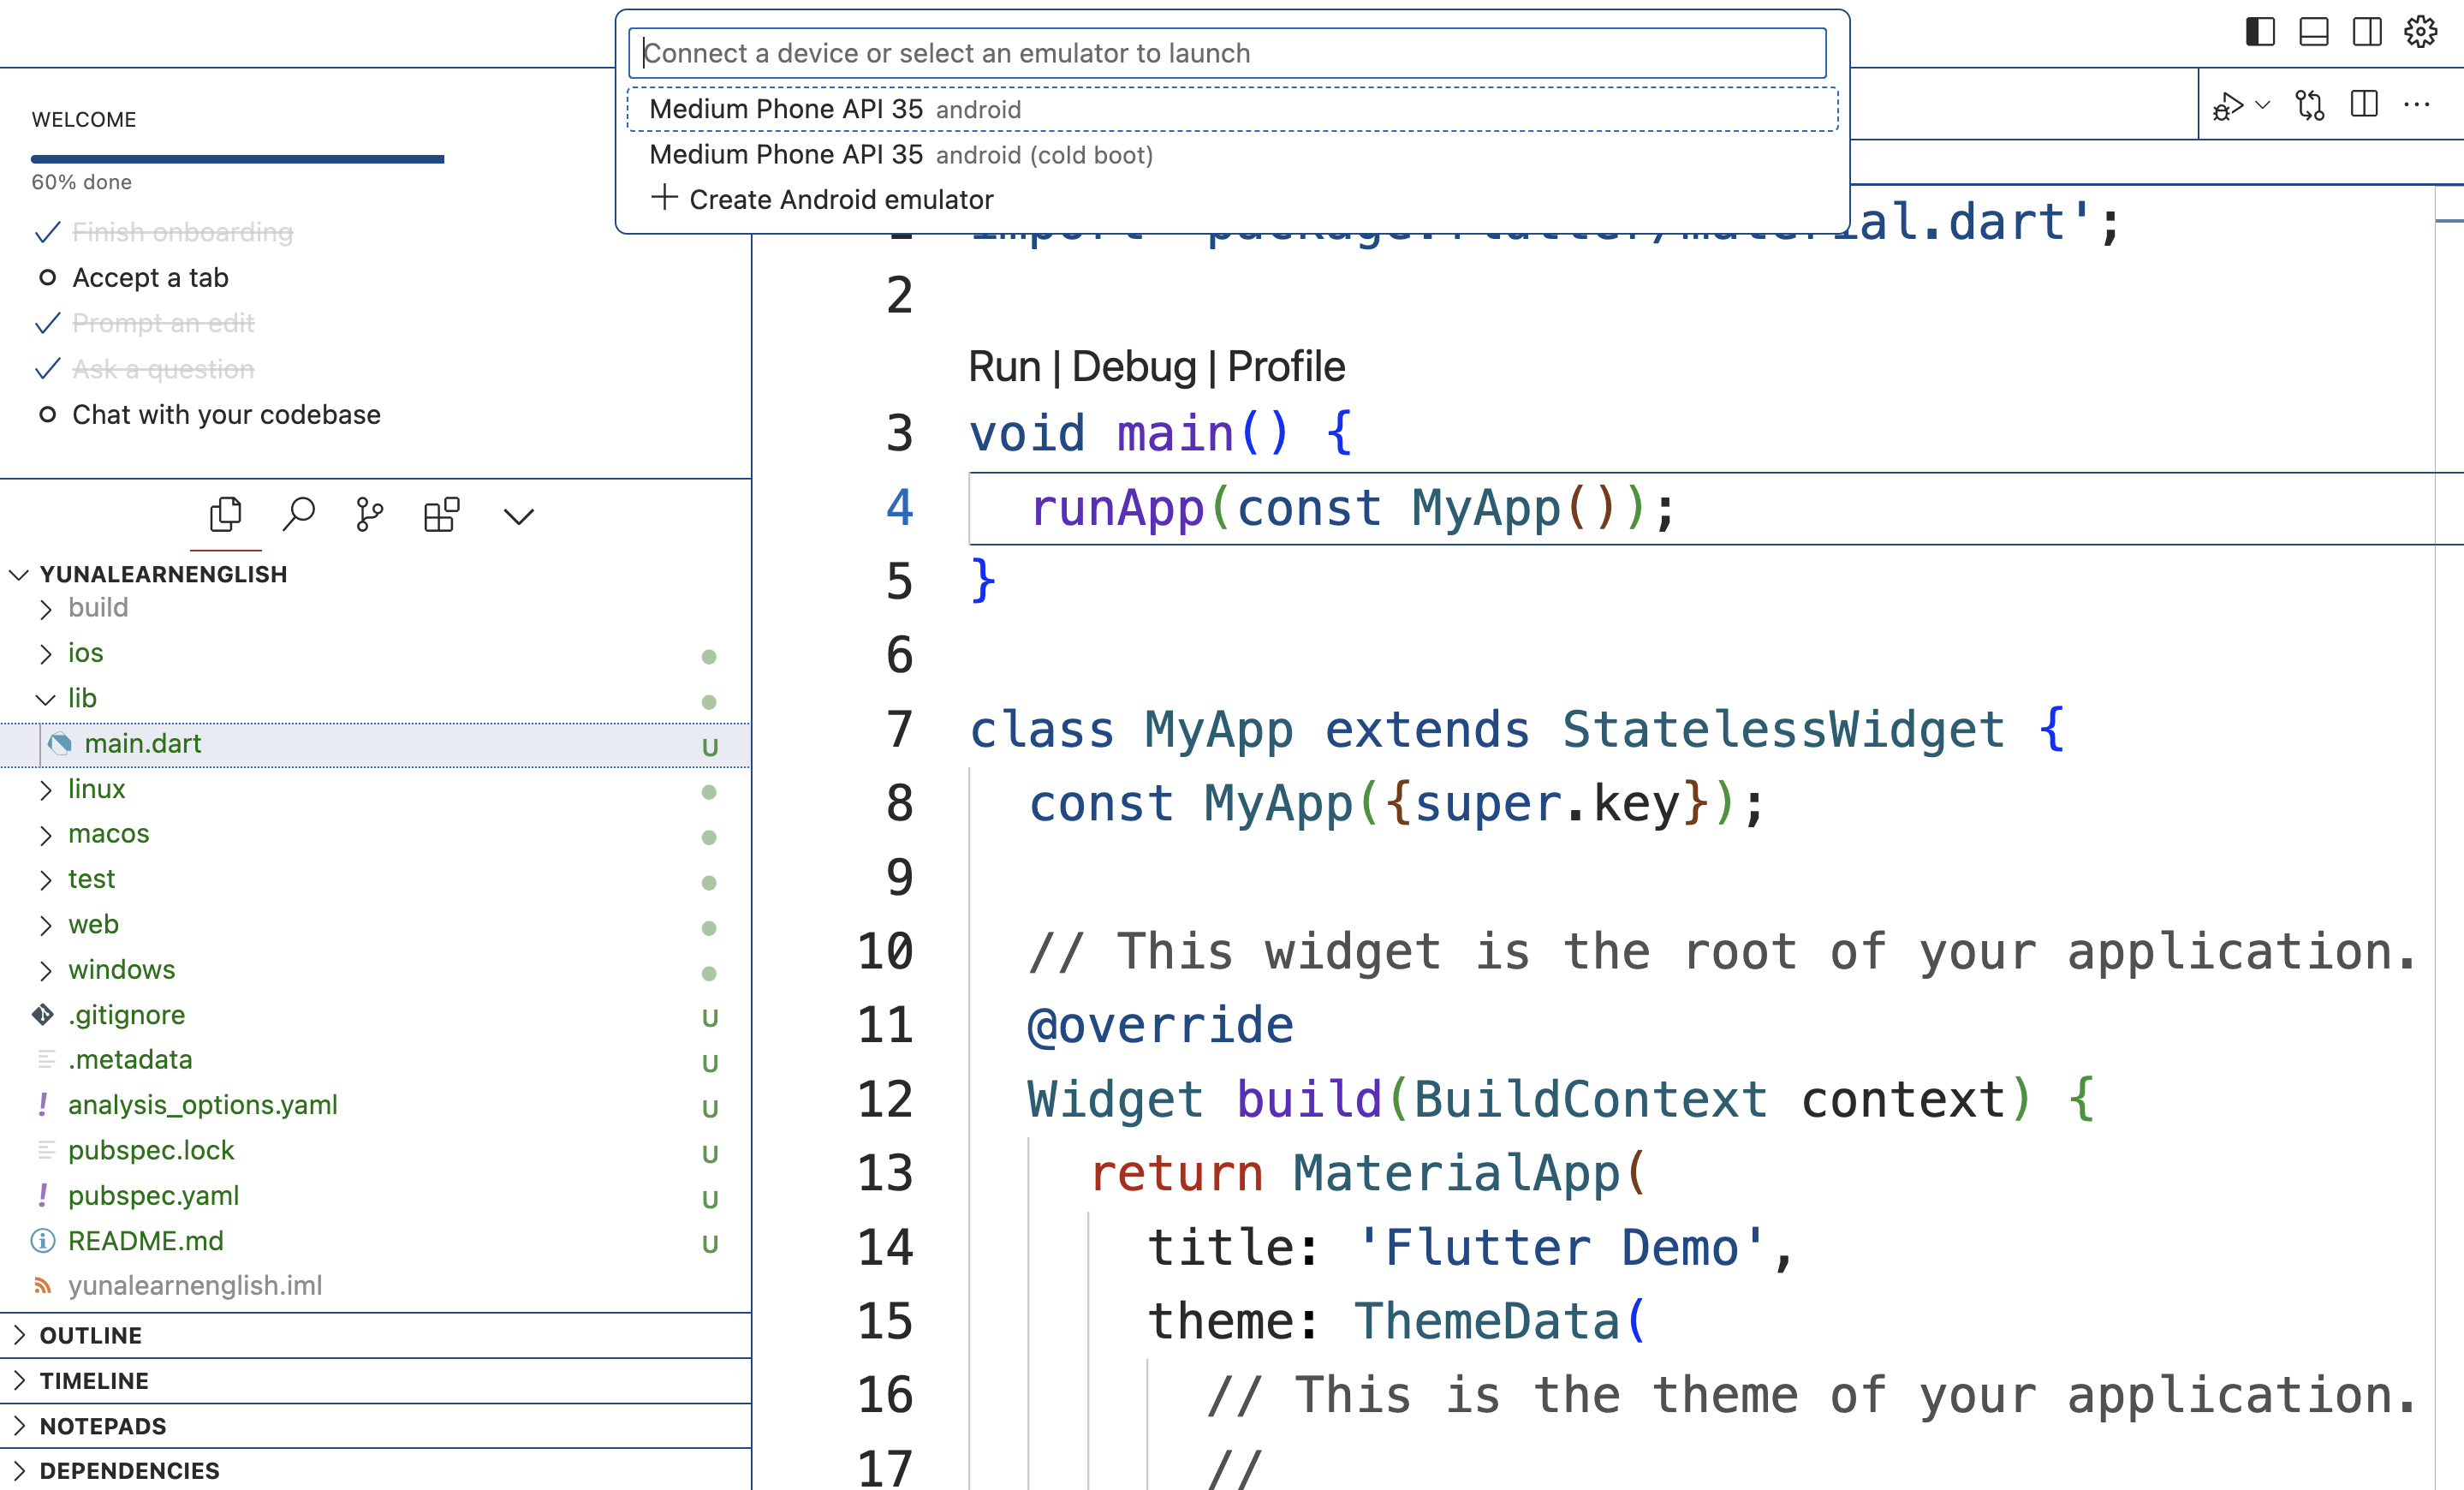Toggle primary side bar layout icon
Image resolution: width=2464 pixels, height=1490 pixels.
click(x=2260, y=32)
